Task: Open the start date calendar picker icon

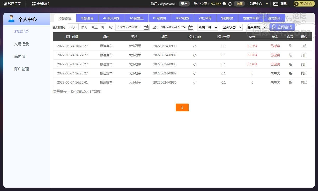Action: pyautogui.click(x=146, y=27)
